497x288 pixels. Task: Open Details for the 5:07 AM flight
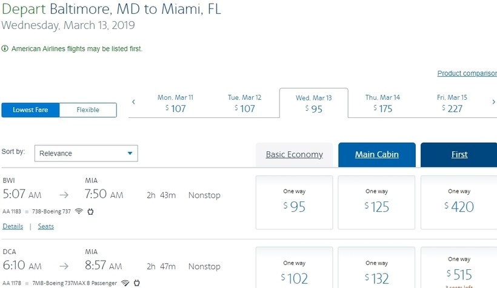[x=13, y=226]
